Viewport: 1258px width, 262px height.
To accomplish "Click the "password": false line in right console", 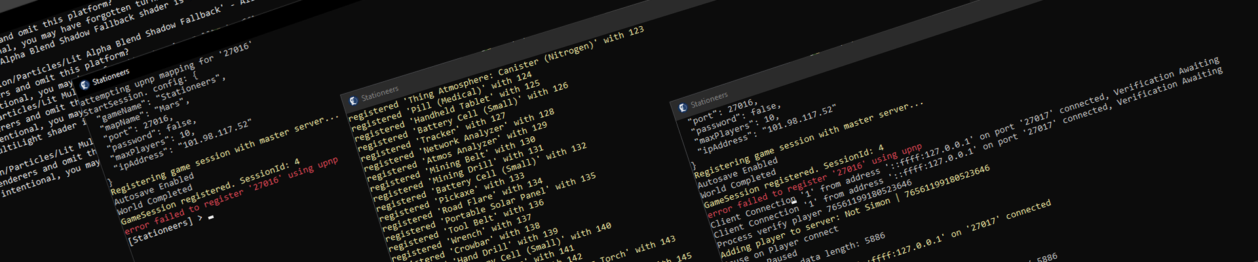I will tap(736, 119).
